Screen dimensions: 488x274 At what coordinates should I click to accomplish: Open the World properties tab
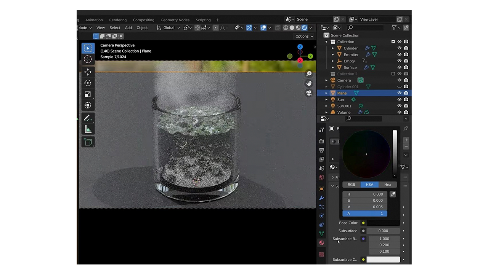(x=321, y=177)
